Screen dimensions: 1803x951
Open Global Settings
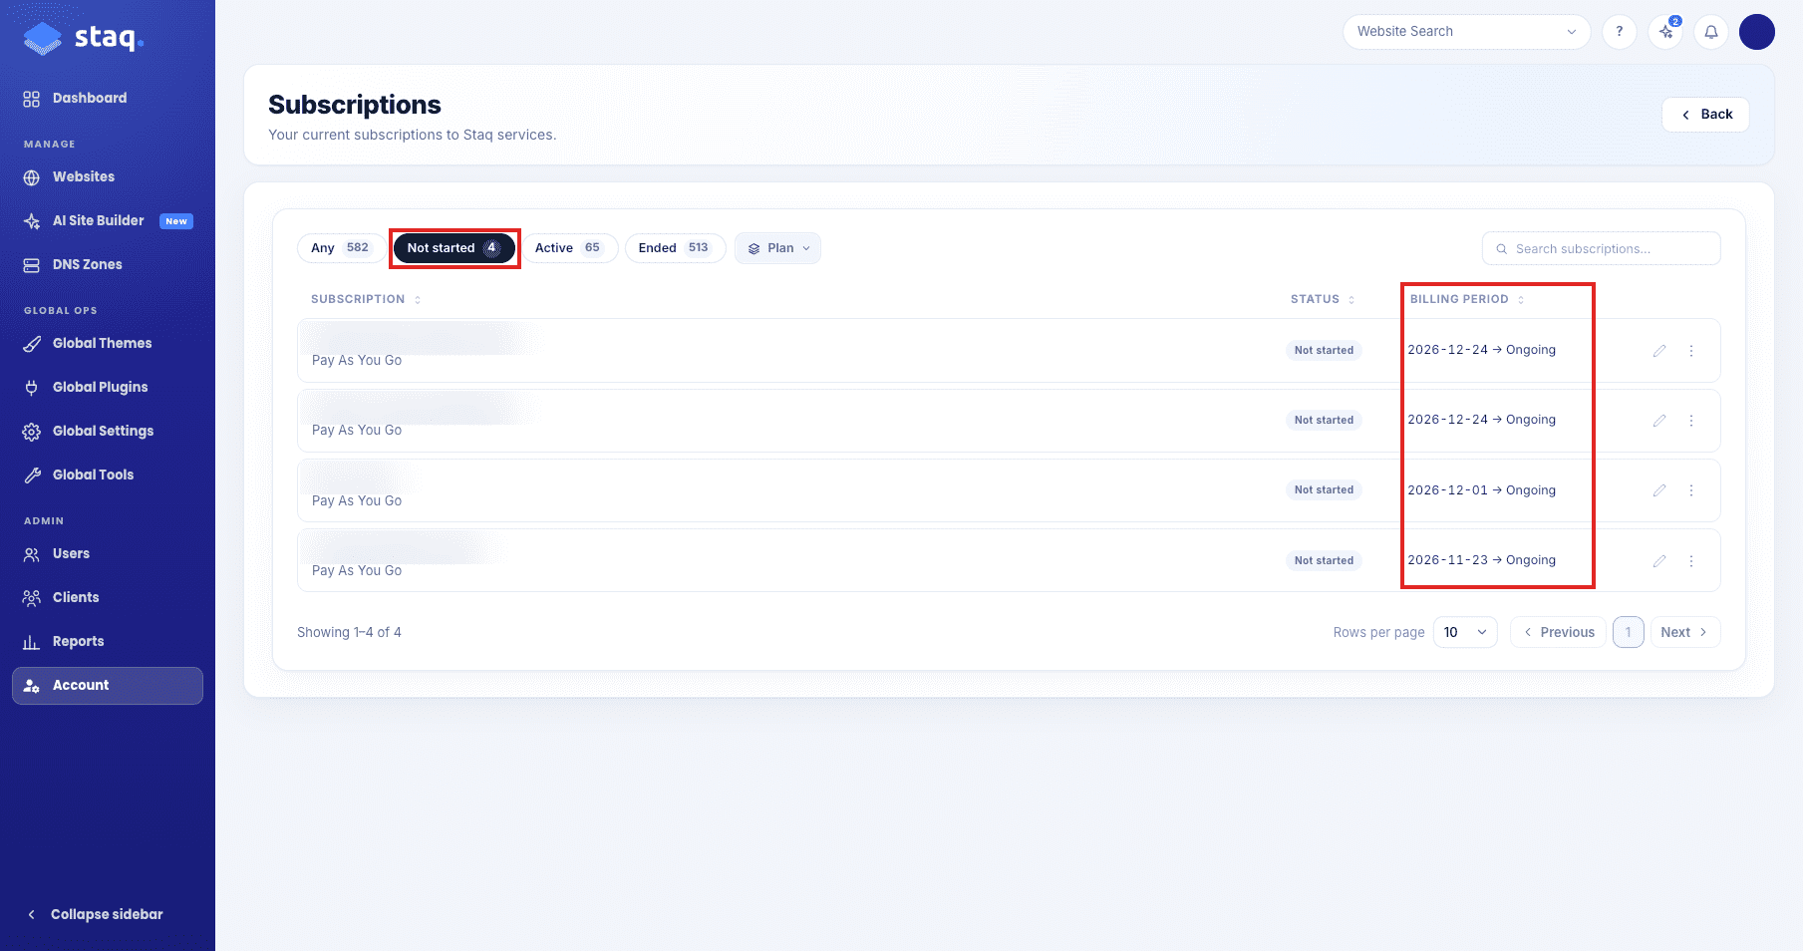108,431
